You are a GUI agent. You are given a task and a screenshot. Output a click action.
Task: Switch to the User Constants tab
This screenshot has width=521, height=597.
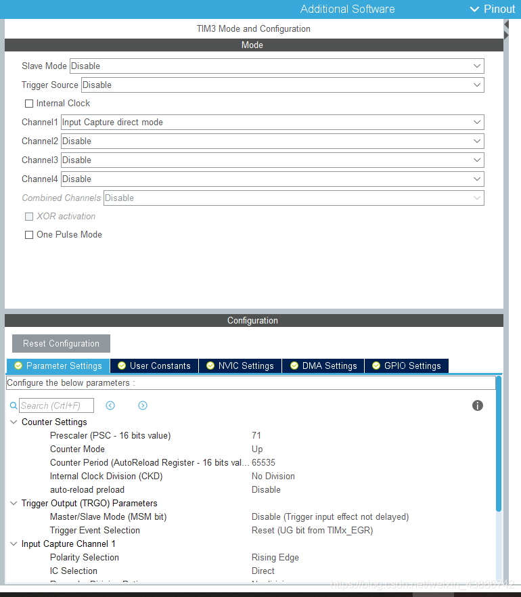(154, 366)
